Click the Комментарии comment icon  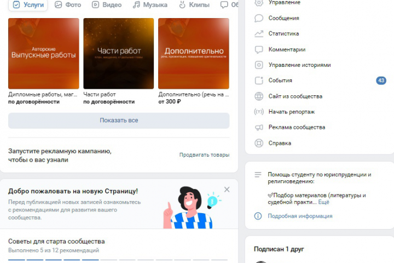[x=258, y=49]
